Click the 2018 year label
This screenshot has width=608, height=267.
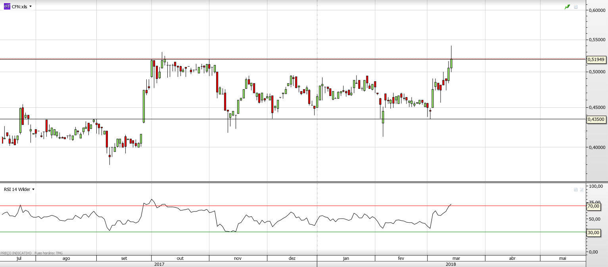pos(451,264)
